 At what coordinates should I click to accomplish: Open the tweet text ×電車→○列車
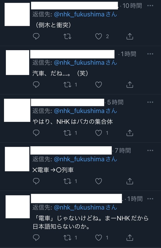coord(53,170)
